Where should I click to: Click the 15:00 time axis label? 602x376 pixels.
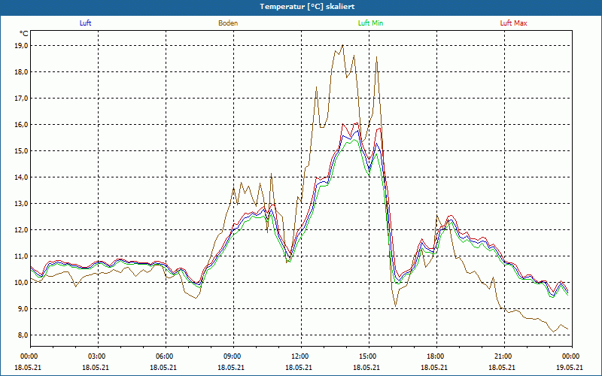pyautogui.click(x=369, y=356)
